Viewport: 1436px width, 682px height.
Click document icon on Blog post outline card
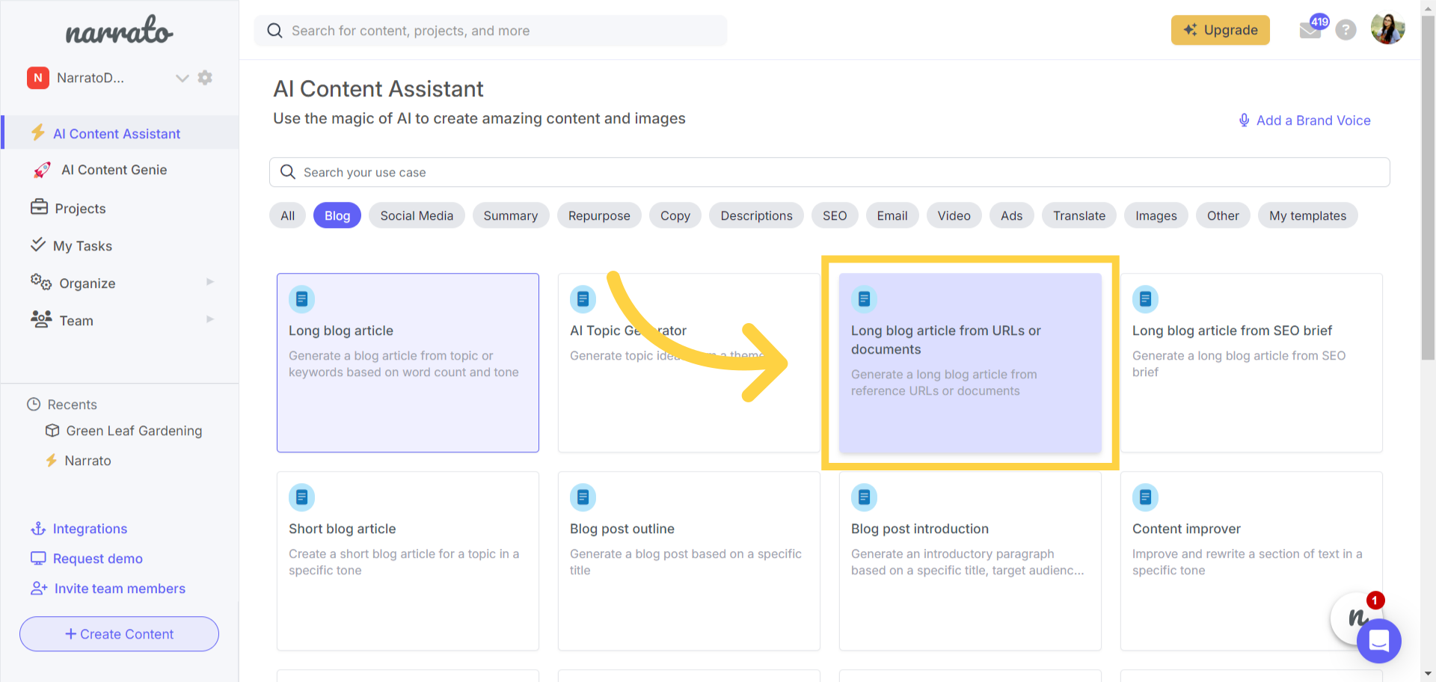click(583, 497)
